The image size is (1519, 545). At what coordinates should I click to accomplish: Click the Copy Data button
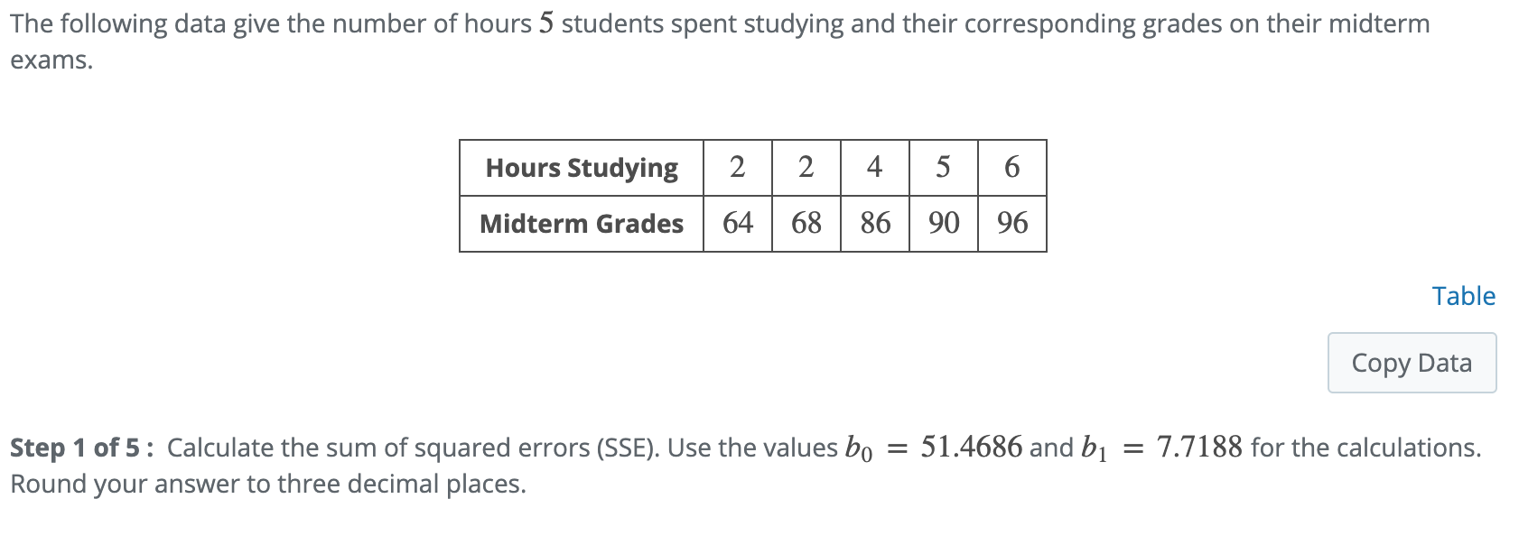(x=1411, y=362)
